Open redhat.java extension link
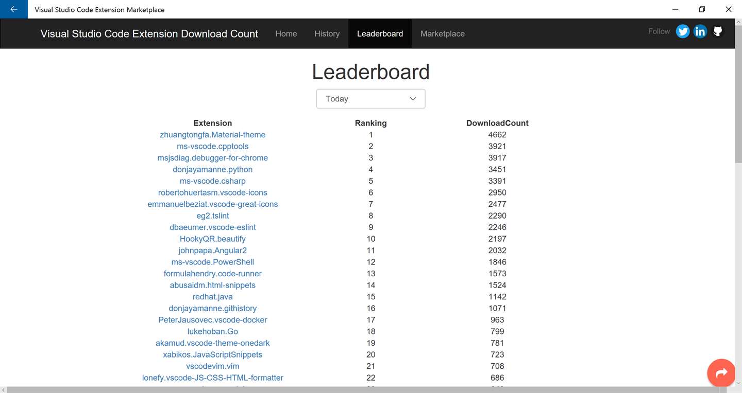742x393 pixels. coord(213,297)
